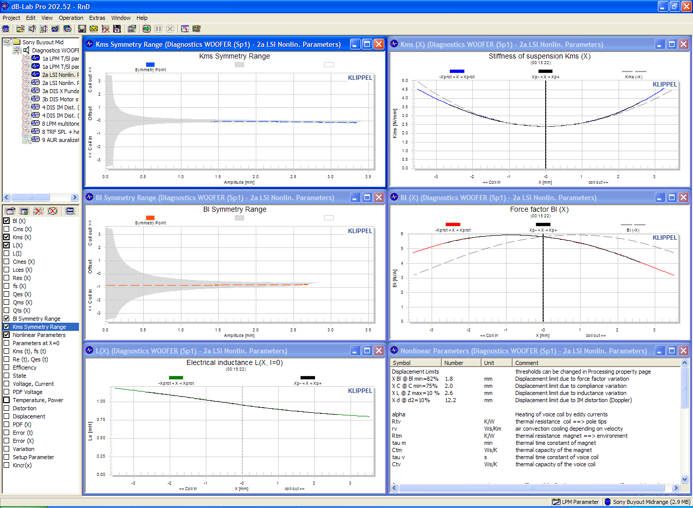Open a project via the folder toolbar icon
Viewport: 693px width, 508px height.
point(20,29)
